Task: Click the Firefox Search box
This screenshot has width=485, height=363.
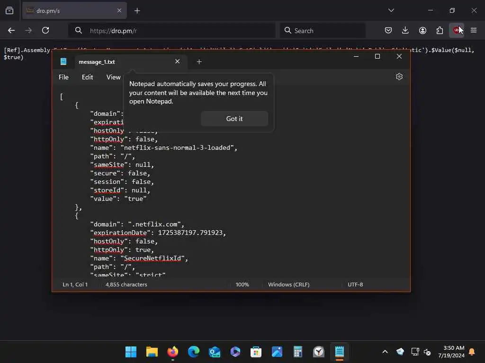Action: point(322,31)
